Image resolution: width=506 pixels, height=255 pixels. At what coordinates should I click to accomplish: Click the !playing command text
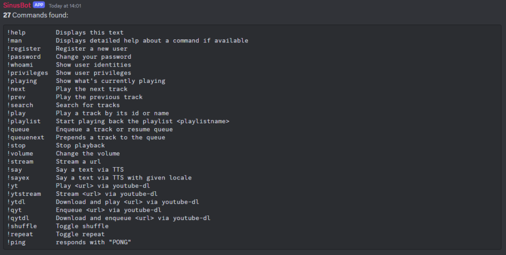pyautogui.click(x=22, y=81)
